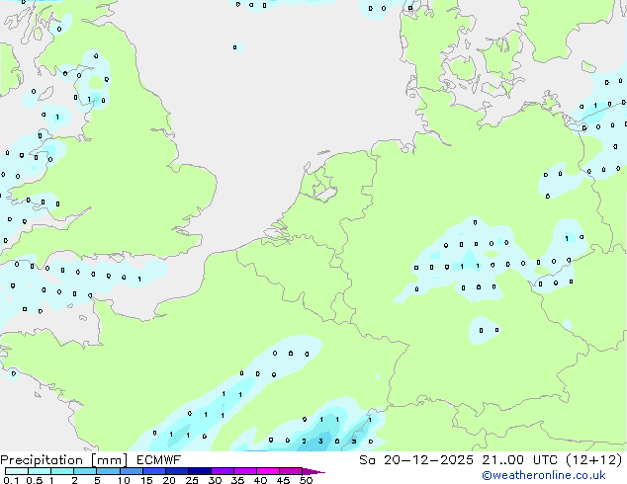Click the 40 mm magenta legend swatch
The width and height of the screenshot is (627, 484).
[268, 471]
